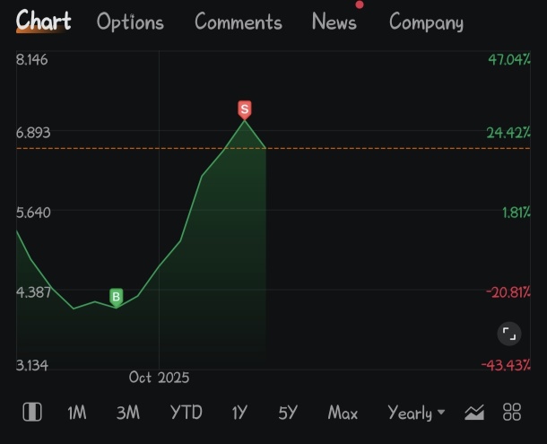Pick the 5Y time range

(x=287, y=413)
